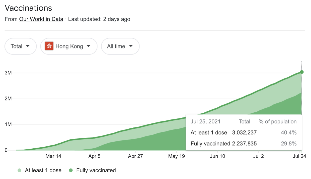Click the green data point on the chart line
The width and height of the screenshot is (311, 179).
[x=302, y=72]
